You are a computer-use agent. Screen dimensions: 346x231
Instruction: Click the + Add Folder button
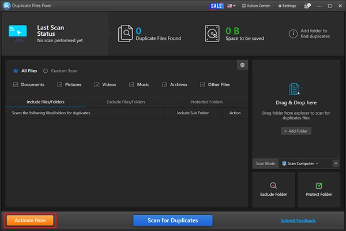(x=296, y=131)
